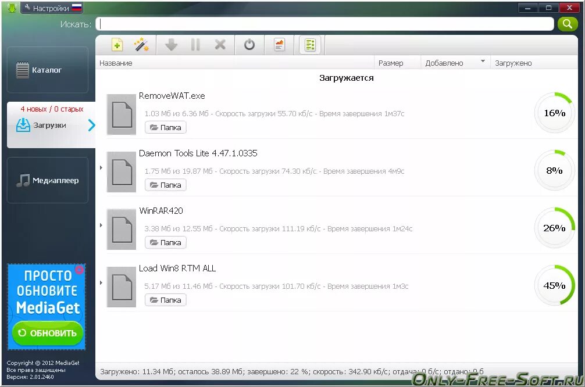Open Папка for Daemon Tools Lite

click(x=165, y=185)
